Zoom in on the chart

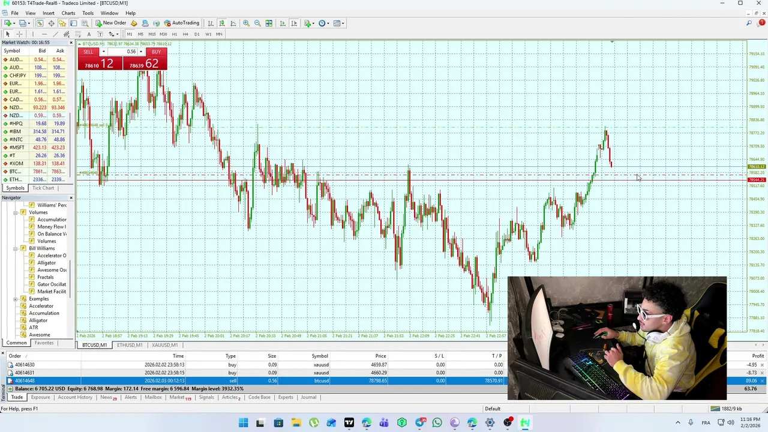pos(246,23)
